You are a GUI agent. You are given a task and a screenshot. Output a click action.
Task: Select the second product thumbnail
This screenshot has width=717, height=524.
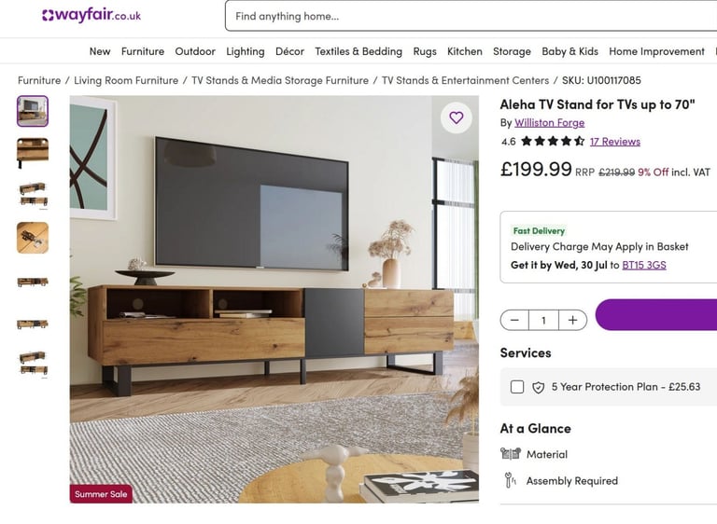point(33,153)
